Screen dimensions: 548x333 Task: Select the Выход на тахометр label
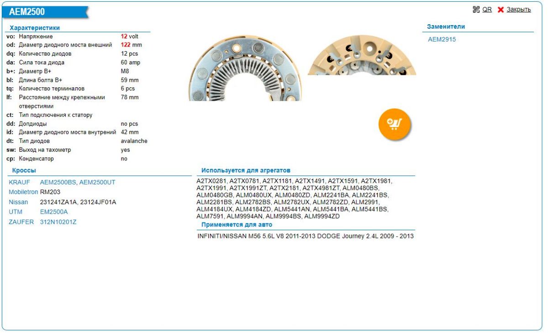[45, 150]
